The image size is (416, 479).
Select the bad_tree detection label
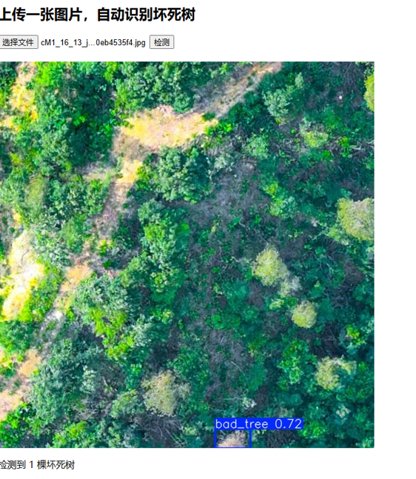coord(241,424)
